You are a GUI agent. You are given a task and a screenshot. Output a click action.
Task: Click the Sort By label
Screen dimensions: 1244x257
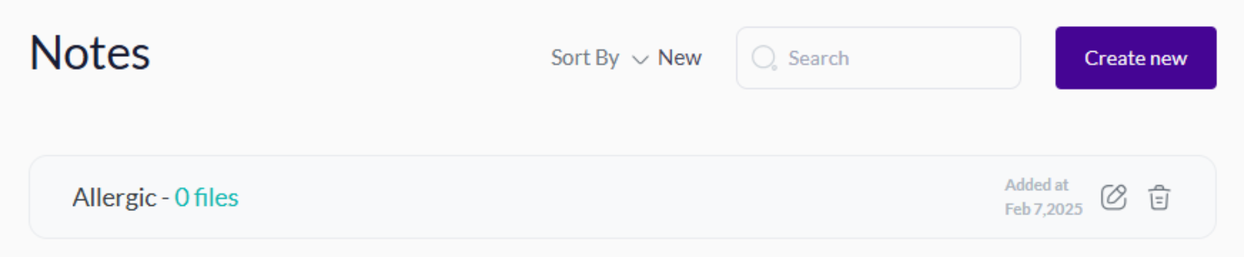click(585, 58)
